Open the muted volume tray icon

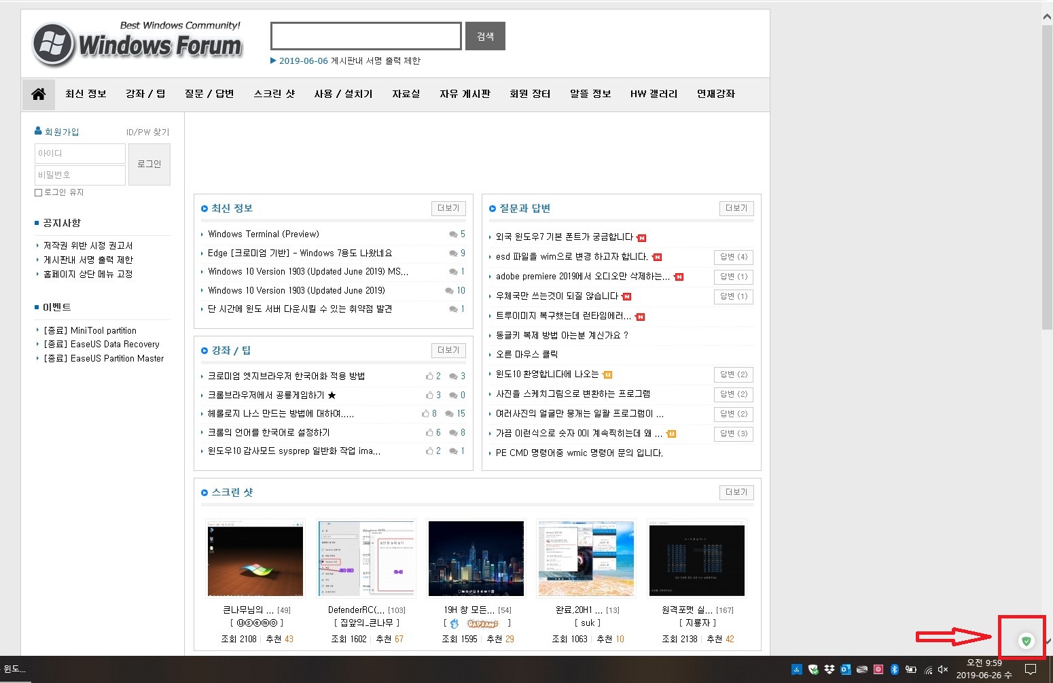(x=943, y=669)
